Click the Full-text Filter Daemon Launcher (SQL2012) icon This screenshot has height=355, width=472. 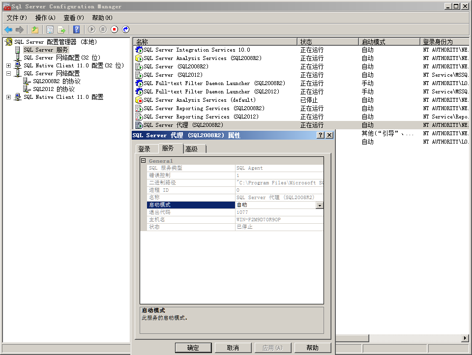139,91
